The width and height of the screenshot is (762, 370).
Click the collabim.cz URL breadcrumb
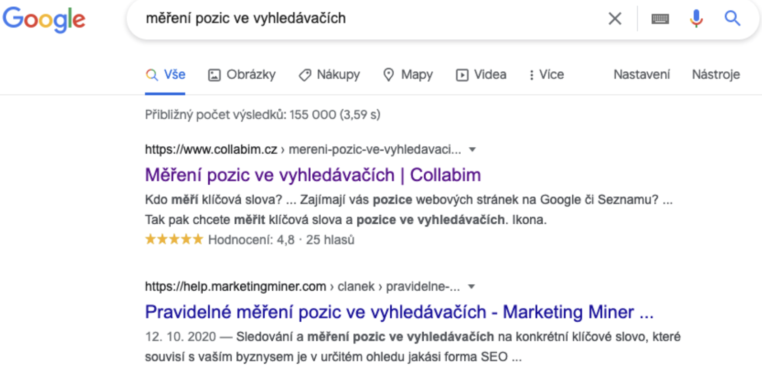[x=303, y=149]
